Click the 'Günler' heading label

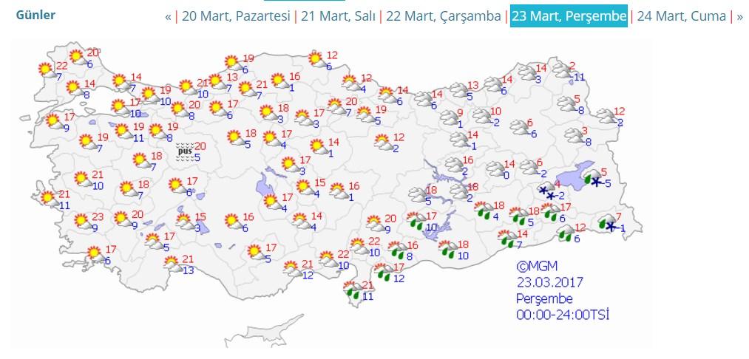(x=35, y=15)
